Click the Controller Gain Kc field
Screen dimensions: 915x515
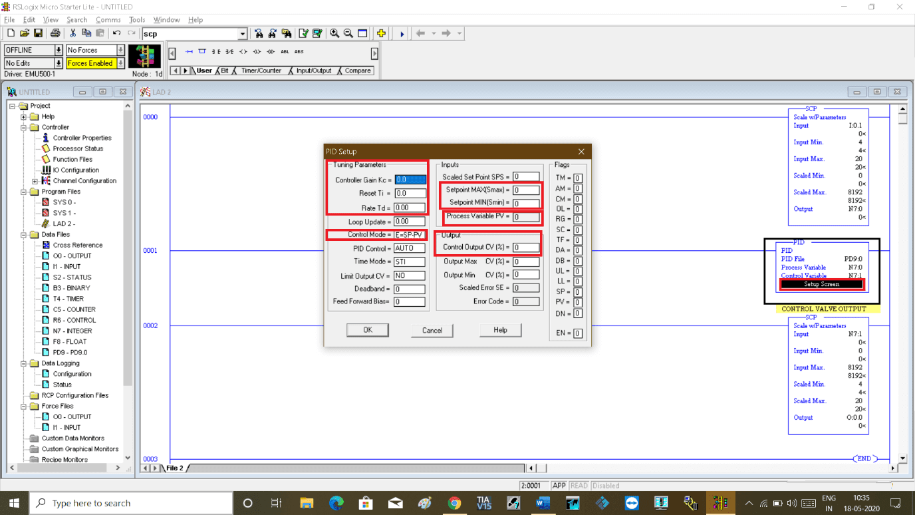point(410,180)
